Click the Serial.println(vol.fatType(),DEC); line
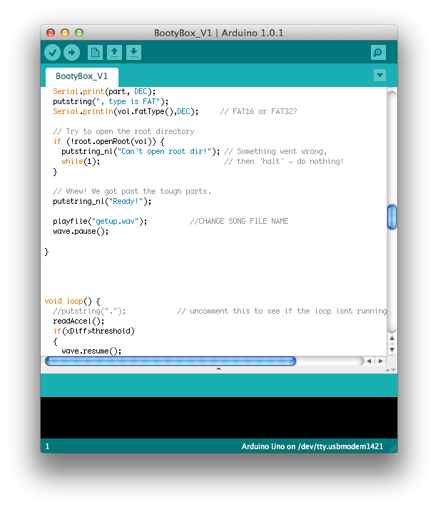 point(126,112)
